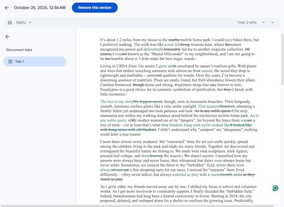Click the Restore this version button
Screen dimensions: 284x207
94,8
